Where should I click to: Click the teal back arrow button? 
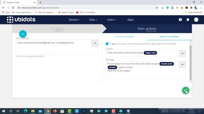[23, 34]
